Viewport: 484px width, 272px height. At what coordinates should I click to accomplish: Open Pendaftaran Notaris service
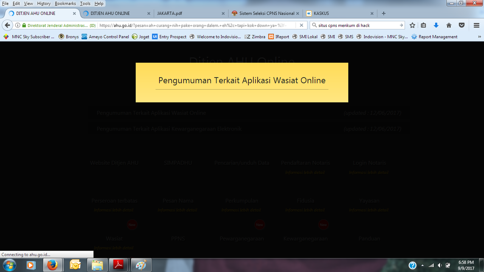(306, 163)
